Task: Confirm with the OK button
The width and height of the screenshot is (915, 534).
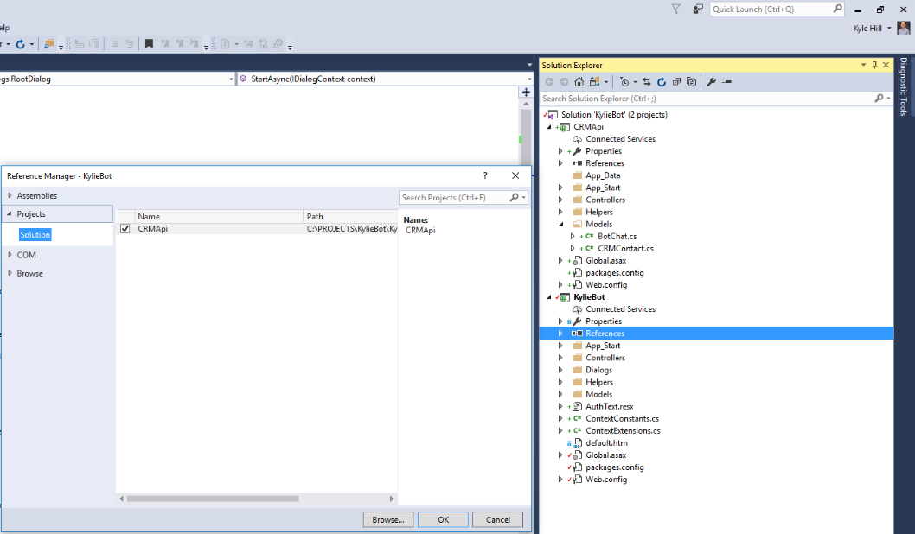Action: 443,519
